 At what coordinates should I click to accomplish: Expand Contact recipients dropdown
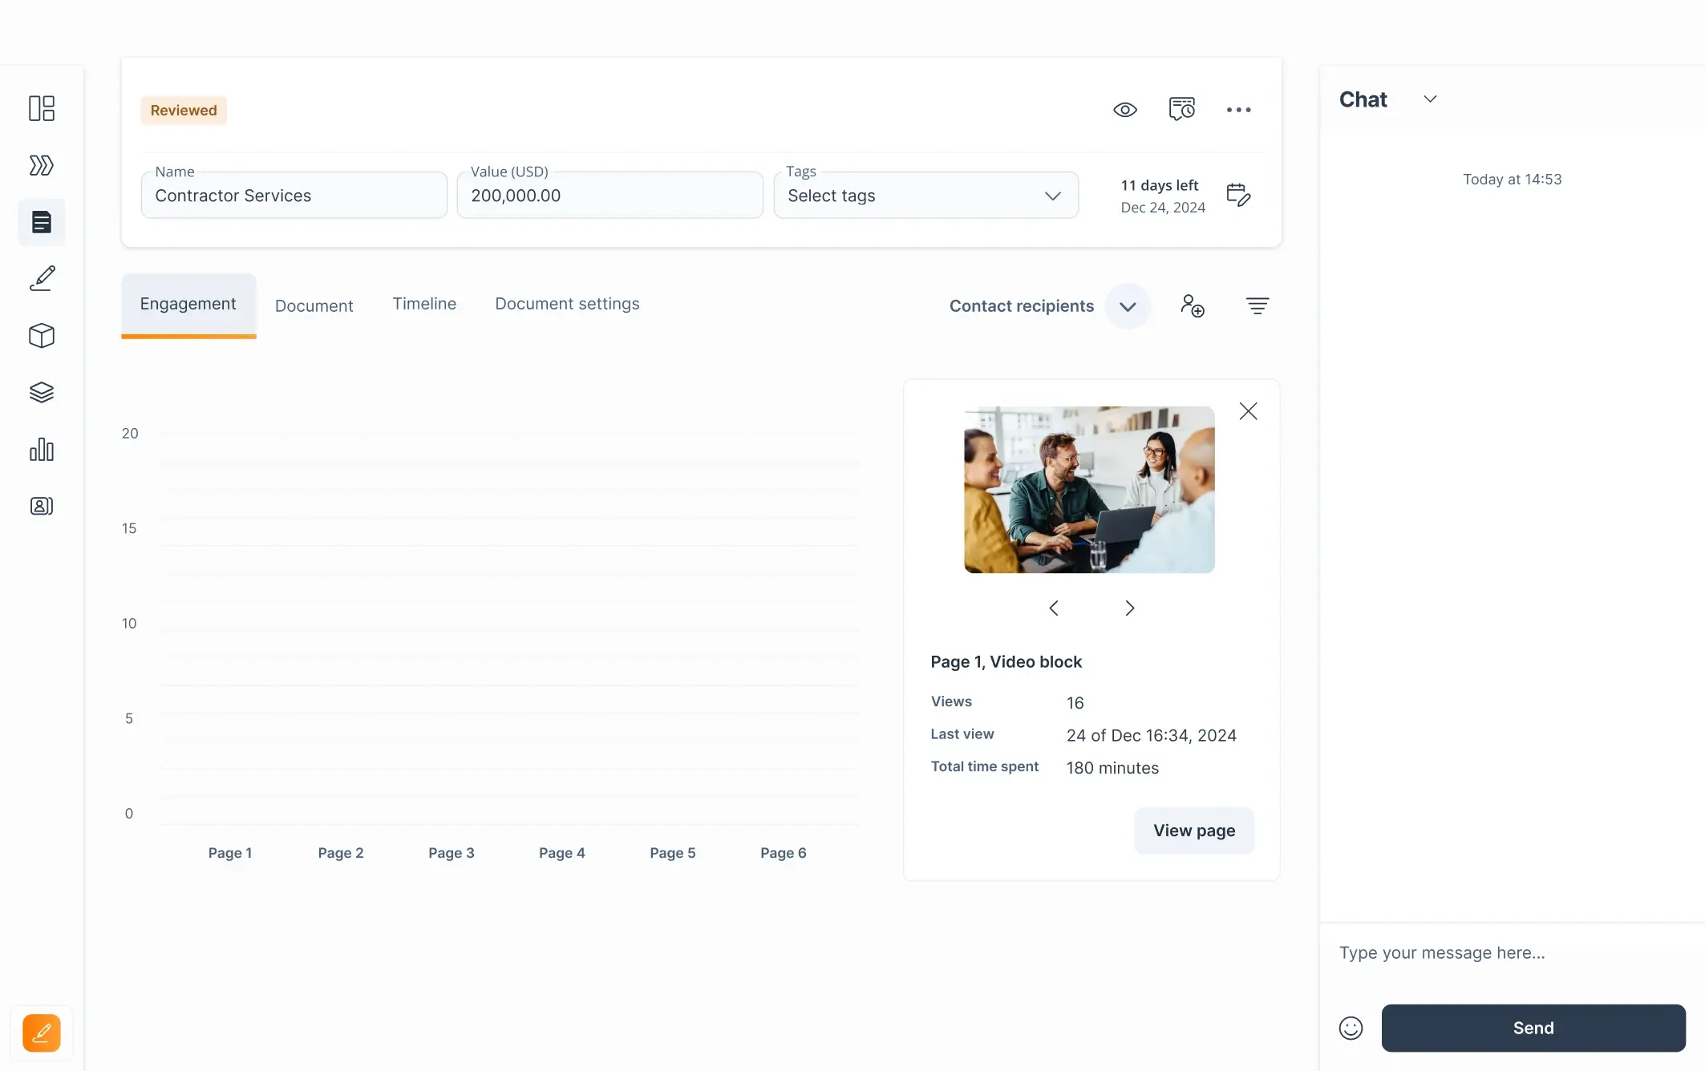(x=1127, y=306)
